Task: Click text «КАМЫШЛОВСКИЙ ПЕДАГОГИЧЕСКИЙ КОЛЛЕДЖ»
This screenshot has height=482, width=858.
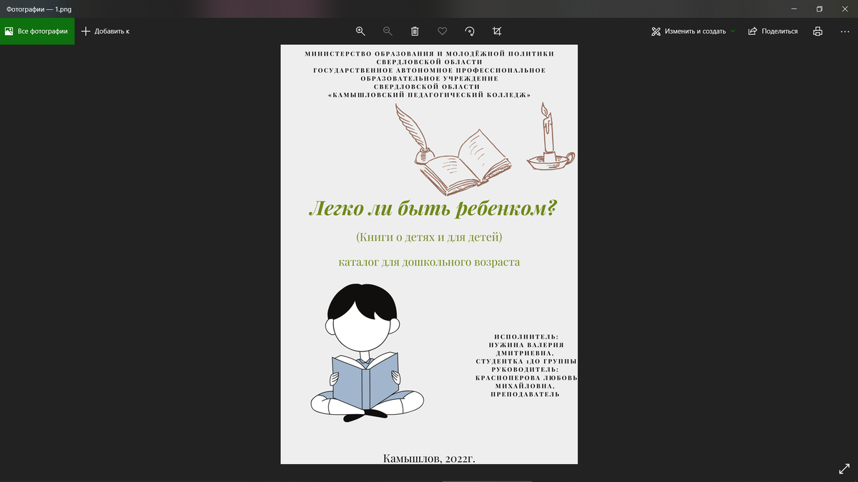Action: click(429, 95)
